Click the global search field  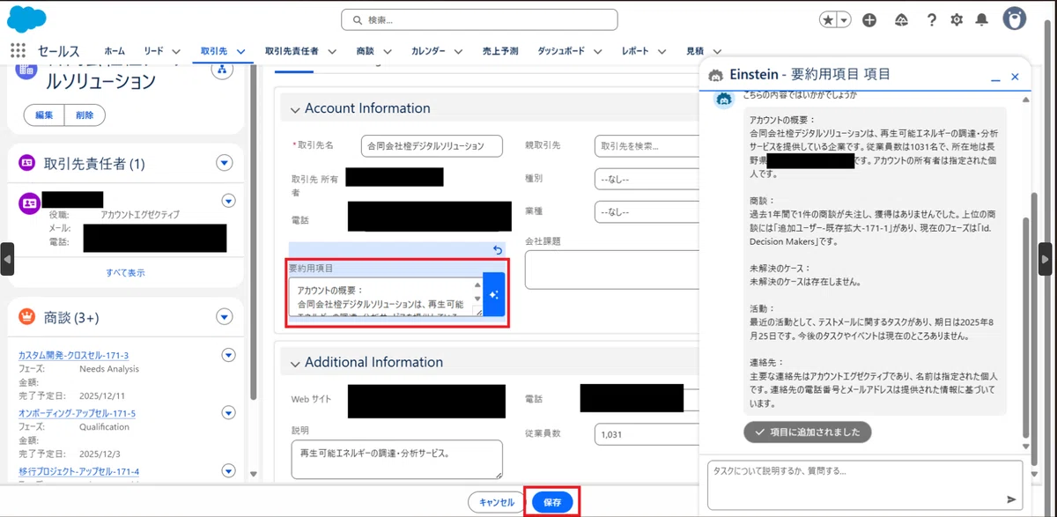coord(479,19)
